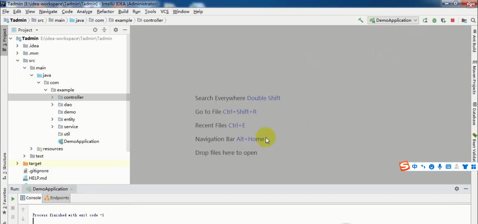Open the grid toolbox icon on input bar
478x224 pixels.
coord(474,167)
